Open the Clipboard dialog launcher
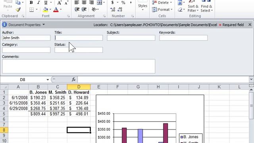Image resolution: width=254 pixels, height=143 pixels. pyautogui.click(x=23, y=16)
